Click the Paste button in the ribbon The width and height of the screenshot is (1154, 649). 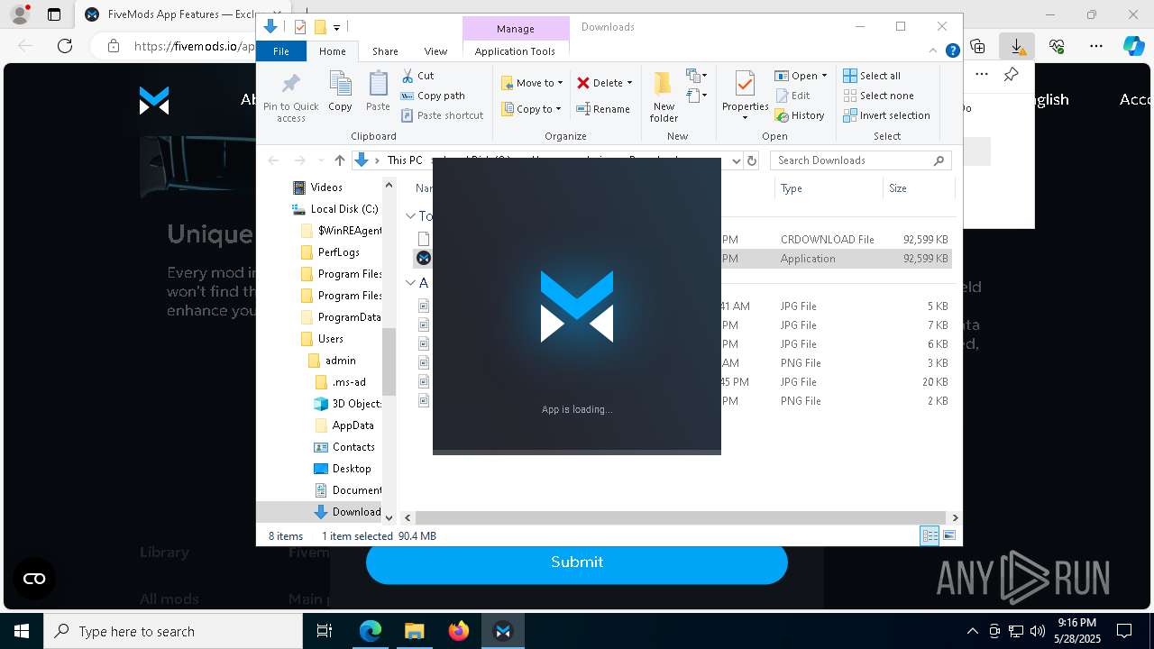[x=378, y=91]
